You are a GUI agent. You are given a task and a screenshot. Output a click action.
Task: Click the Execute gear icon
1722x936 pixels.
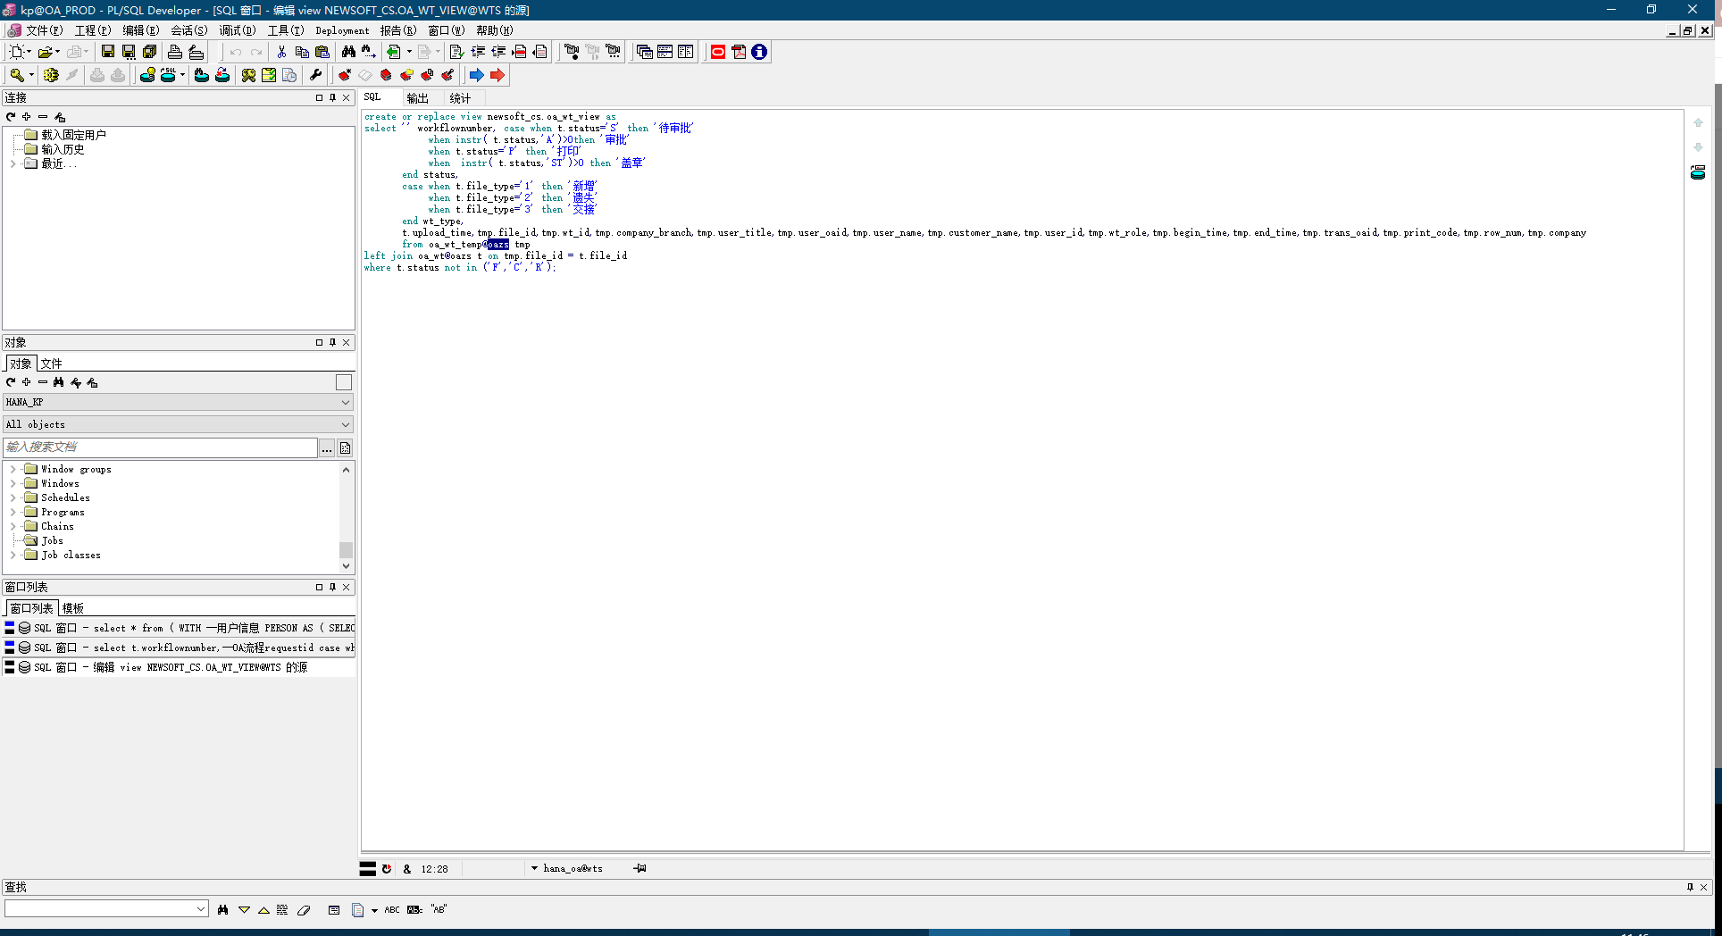click(x=51, y=75)
